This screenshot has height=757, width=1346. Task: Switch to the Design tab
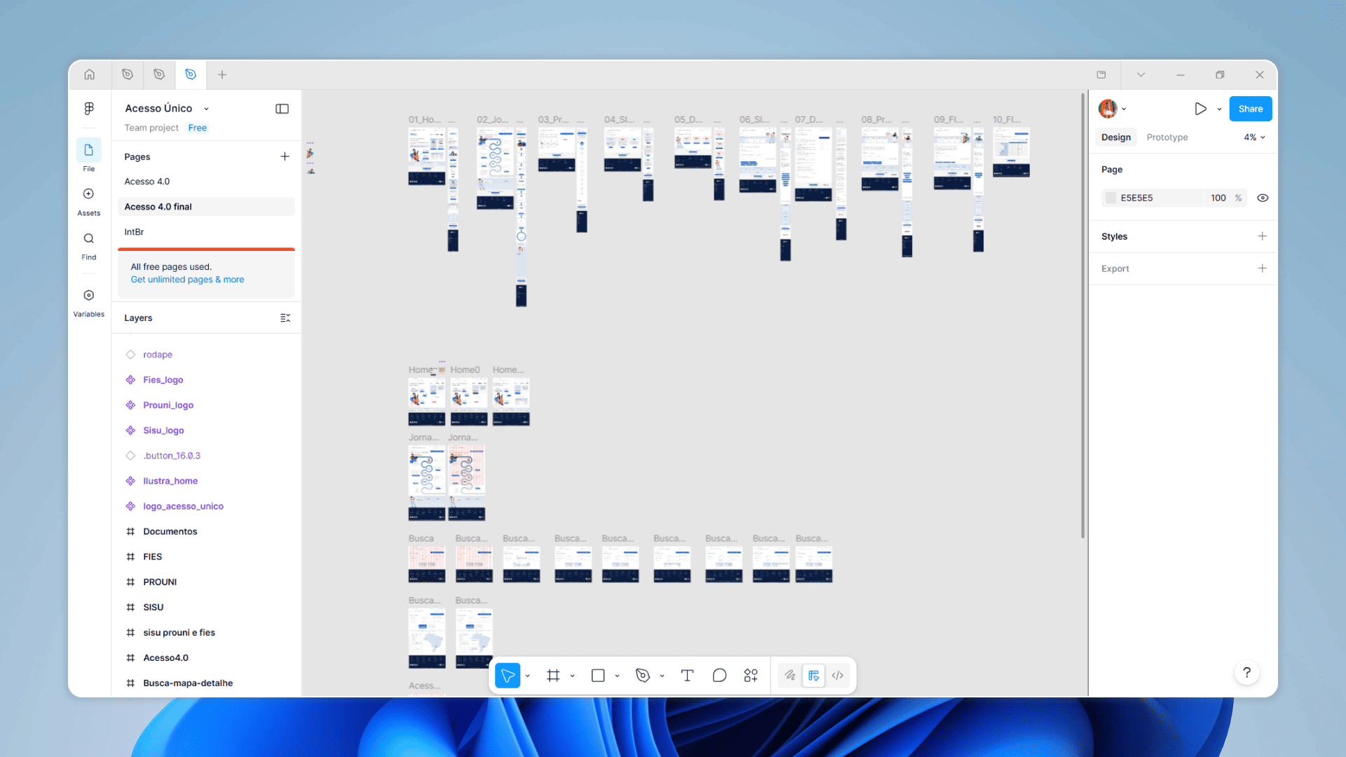pos(1115,137)
